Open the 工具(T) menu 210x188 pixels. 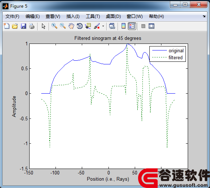point(93,16)
